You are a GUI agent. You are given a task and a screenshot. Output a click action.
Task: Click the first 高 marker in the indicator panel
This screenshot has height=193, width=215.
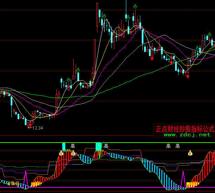73,146
